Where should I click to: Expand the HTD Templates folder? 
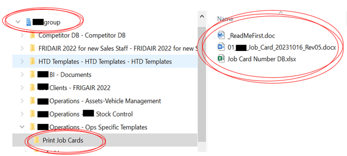(22, 62)
